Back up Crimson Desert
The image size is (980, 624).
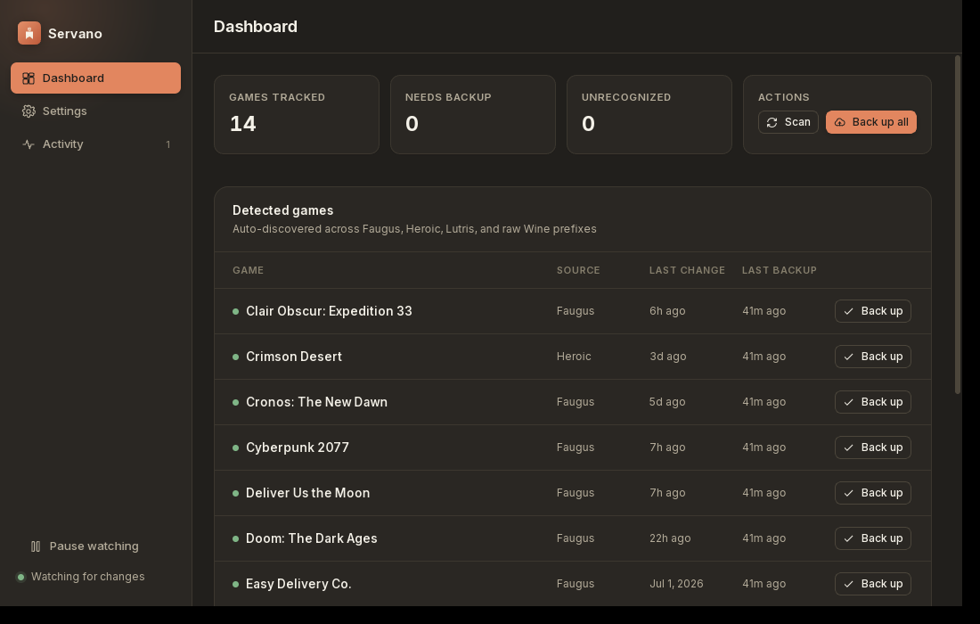(x=872, y=357)
